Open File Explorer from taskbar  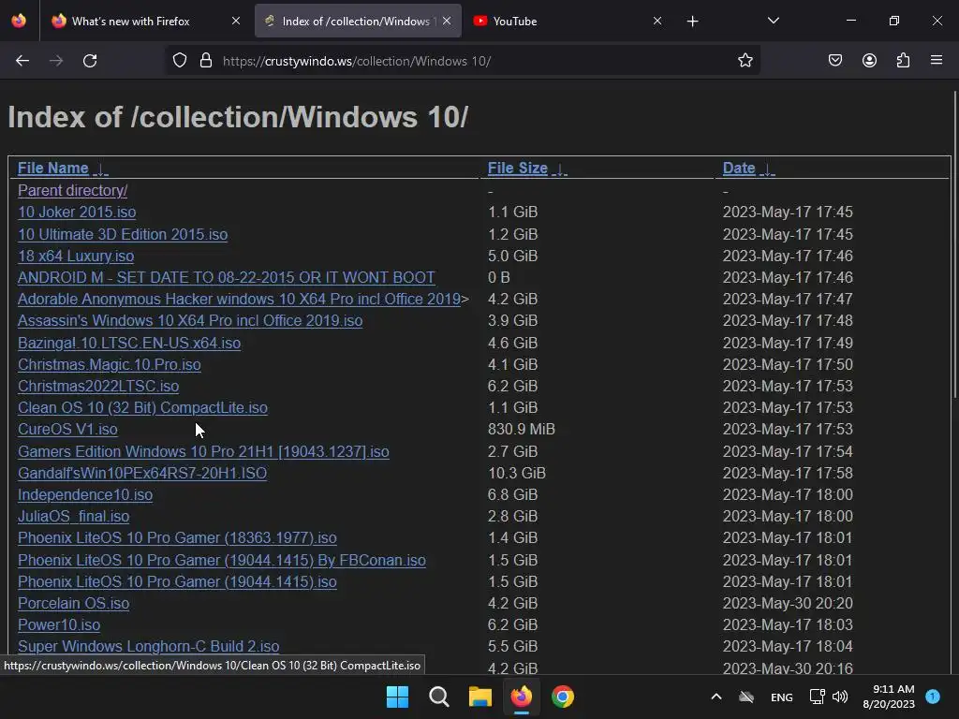point(480,697)
